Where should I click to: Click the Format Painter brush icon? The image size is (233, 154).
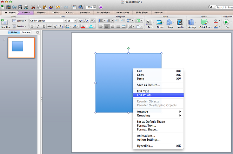tap(51, 7)
